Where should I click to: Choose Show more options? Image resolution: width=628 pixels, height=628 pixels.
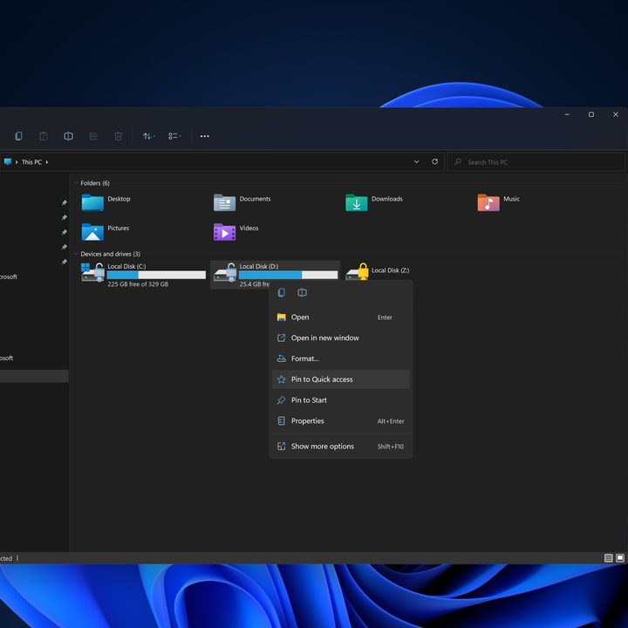341,447
